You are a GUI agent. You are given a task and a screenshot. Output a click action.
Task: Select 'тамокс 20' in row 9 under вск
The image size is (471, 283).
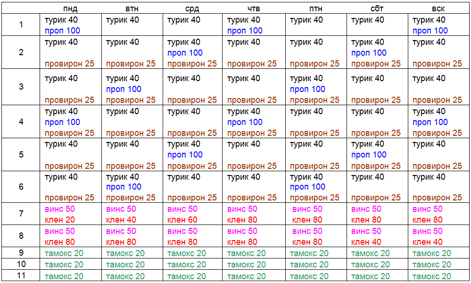click(x=432, y=253)
